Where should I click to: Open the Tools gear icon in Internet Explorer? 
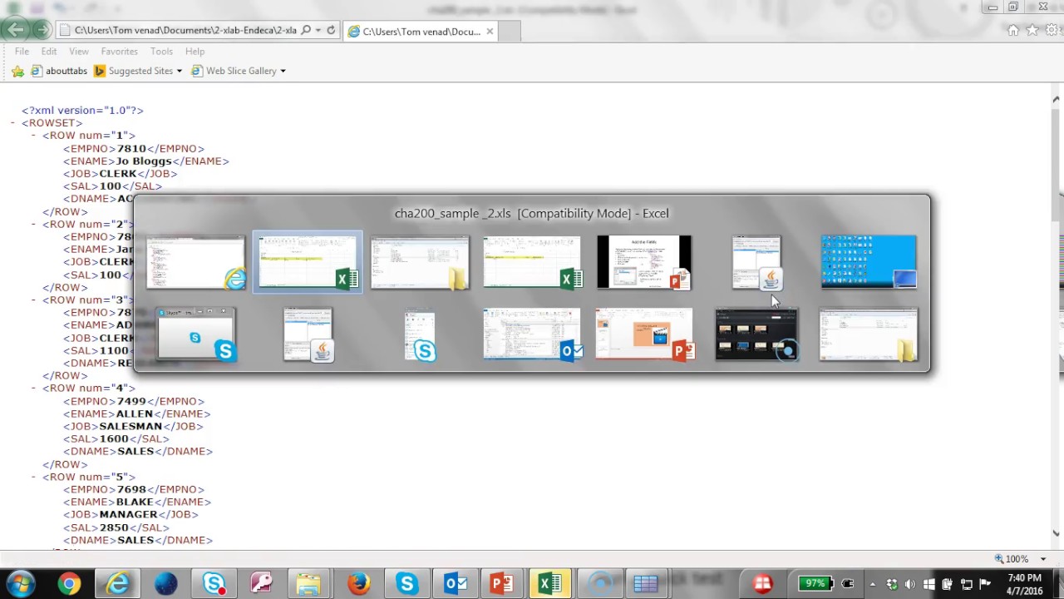pyautogui.click(x=1053, y=31)
